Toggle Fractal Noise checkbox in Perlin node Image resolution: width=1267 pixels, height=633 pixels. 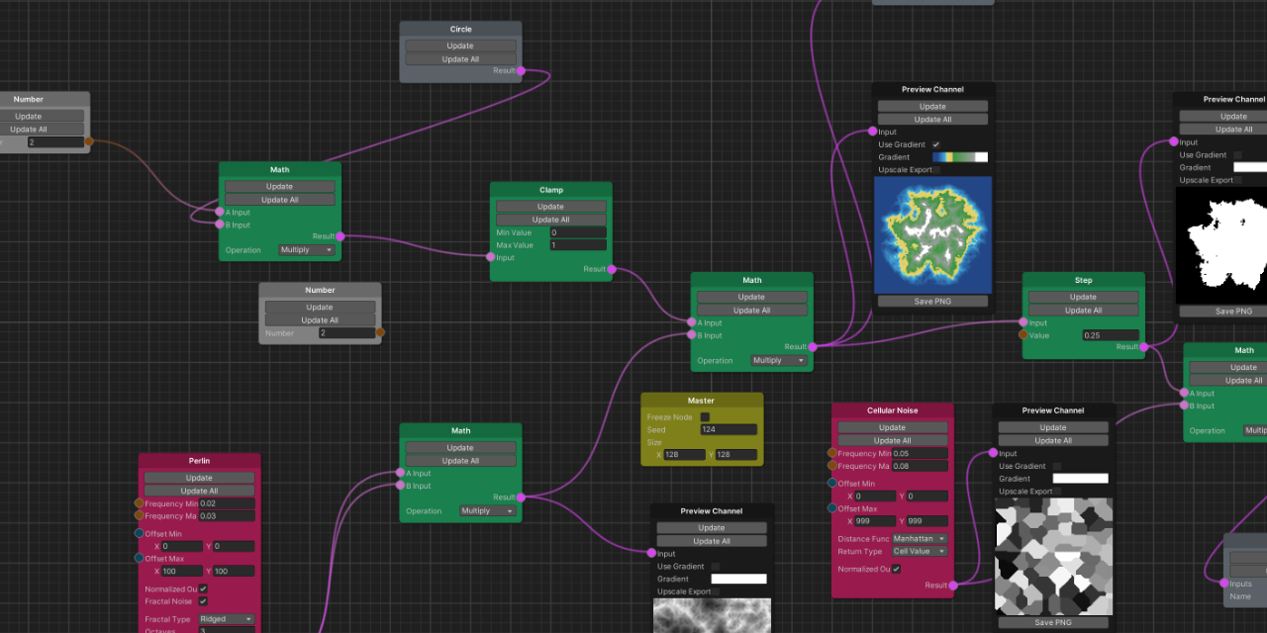tap(203, 601)
